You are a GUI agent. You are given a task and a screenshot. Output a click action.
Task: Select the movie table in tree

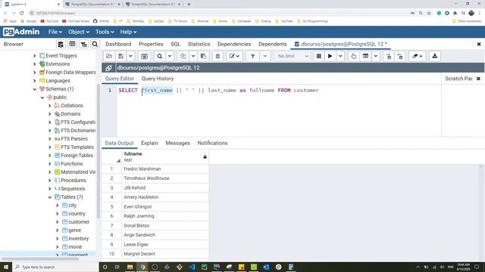pos(75,247)
